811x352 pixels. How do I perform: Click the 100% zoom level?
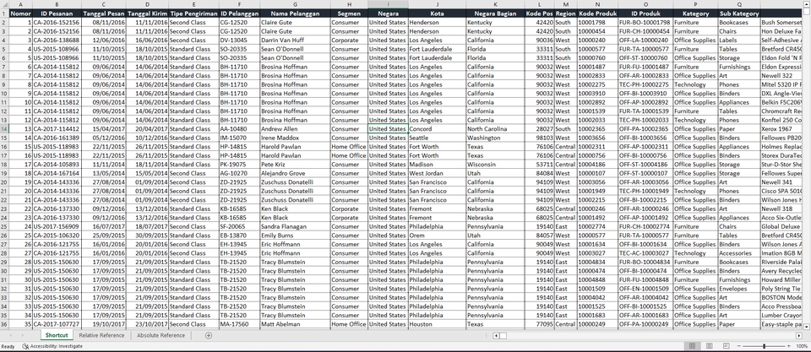(802, 346)
